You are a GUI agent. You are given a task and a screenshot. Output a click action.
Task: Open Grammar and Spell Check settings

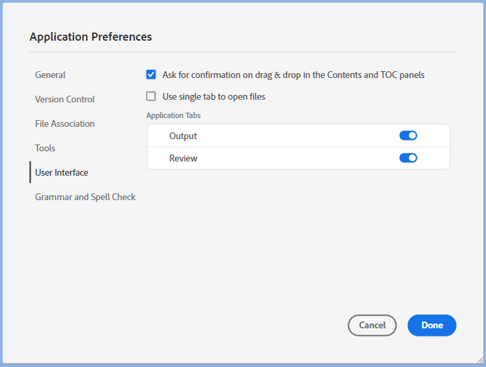[x=86, y=197]
